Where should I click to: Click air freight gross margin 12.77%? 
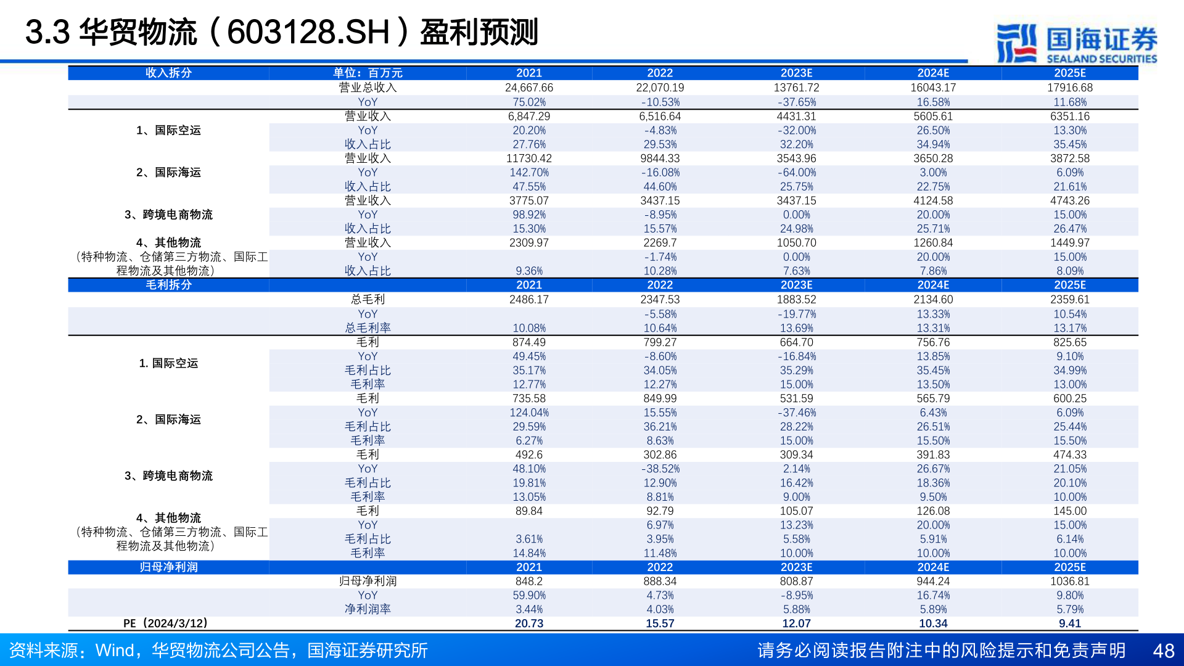pos(529,384)
